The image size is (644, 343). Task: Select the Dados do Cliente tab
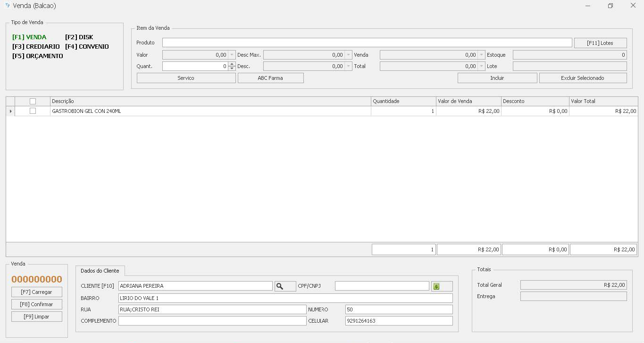[100, 271]
